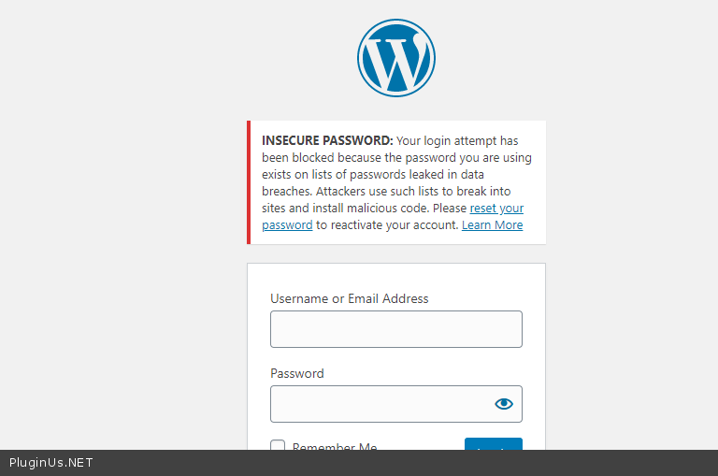
Task: Click the bold INSECURE PASSWORD heading
Action: (321, 140)
